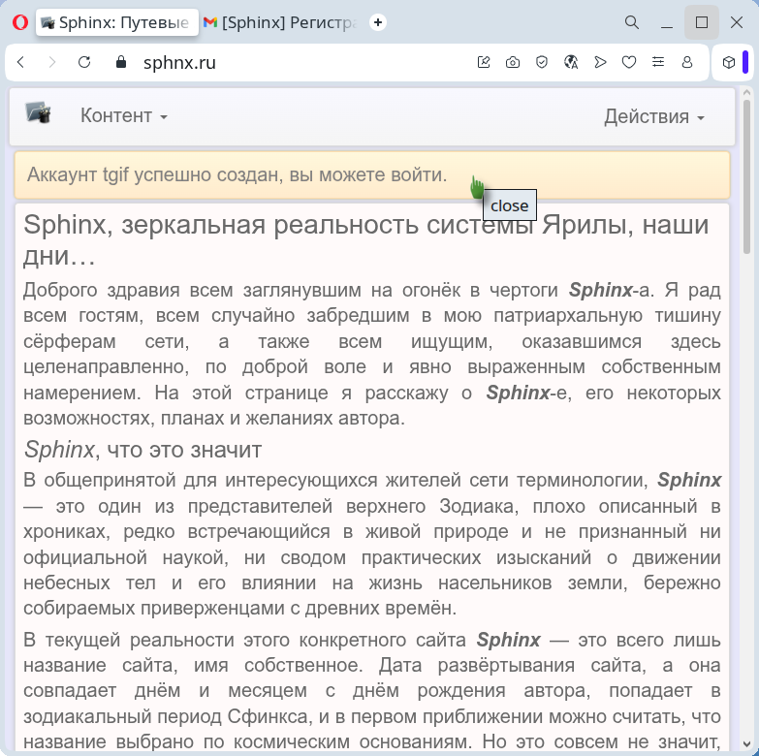Go forward to the next page
The image size is (759, 756).
[x=51, y=62]
